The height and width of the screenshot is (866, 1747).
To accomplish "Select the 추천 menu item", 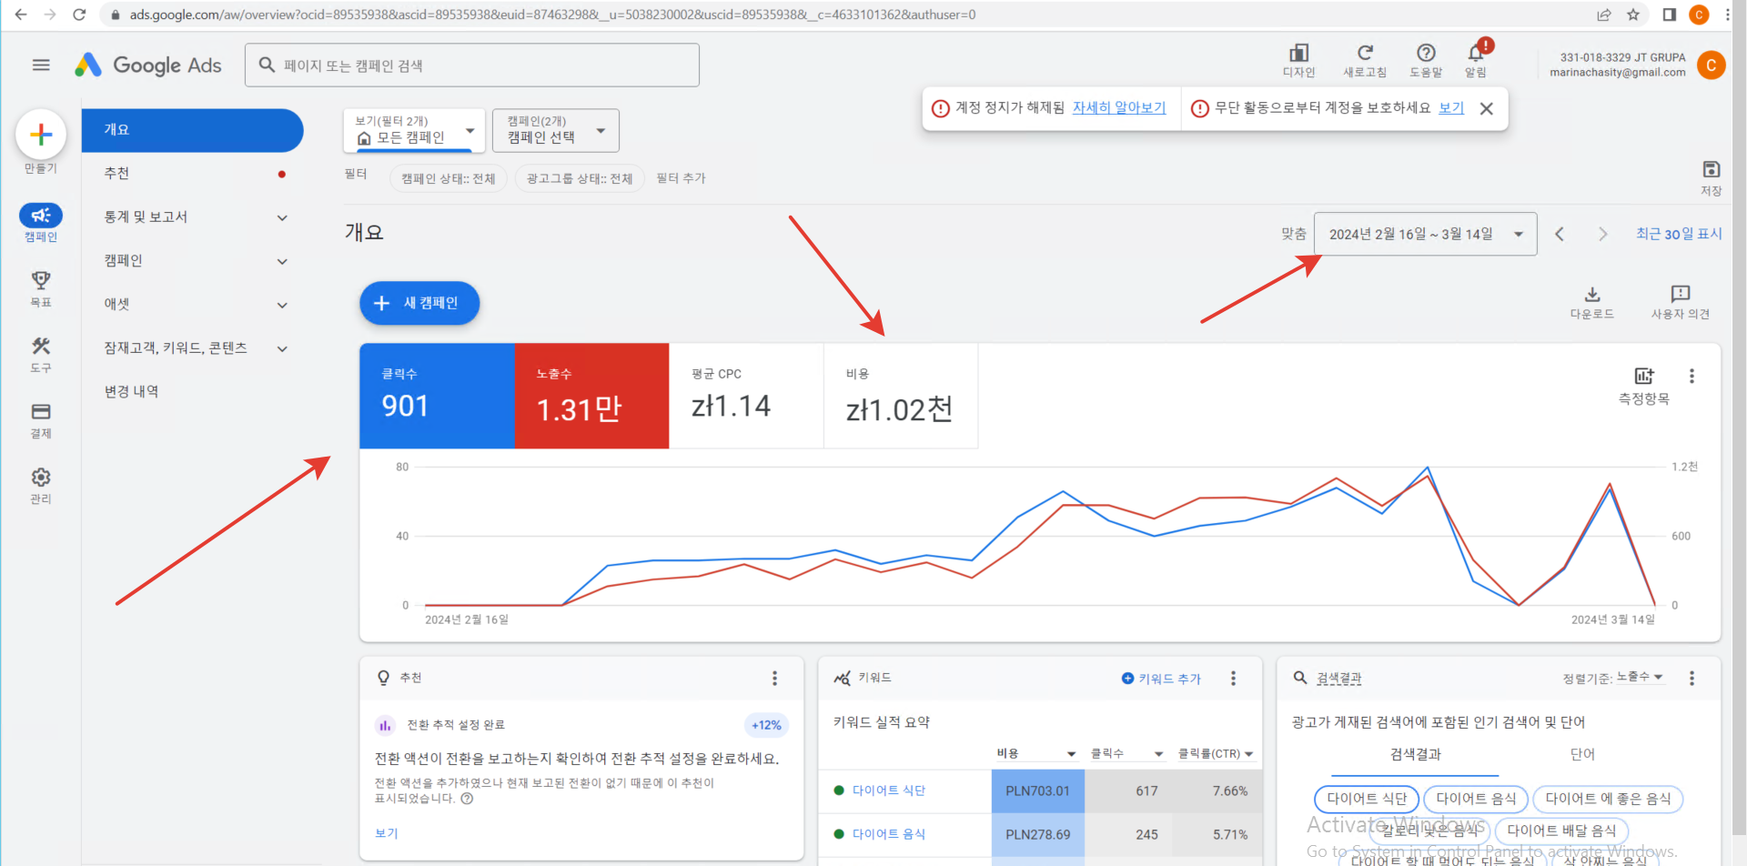I will point(192,173).
